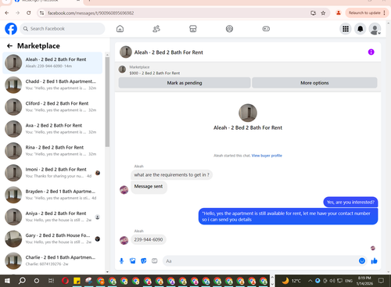391x287 pixels.
Task: Open Windows Start menu
Action: pyautogui.click(x=7, y=281)
